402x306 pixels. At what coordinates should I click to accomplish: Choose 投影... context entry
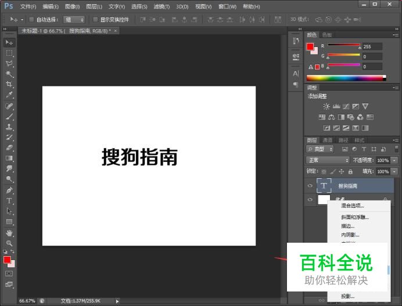[347, 296]
